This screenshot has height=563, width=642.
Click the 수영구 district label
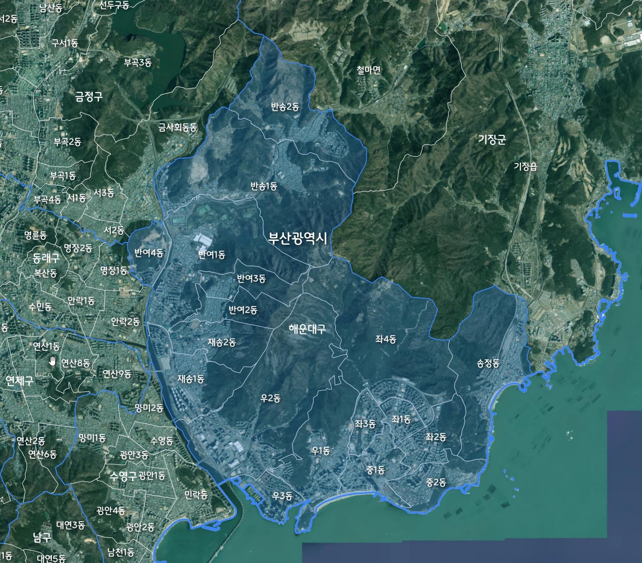(x=123, y=476)
